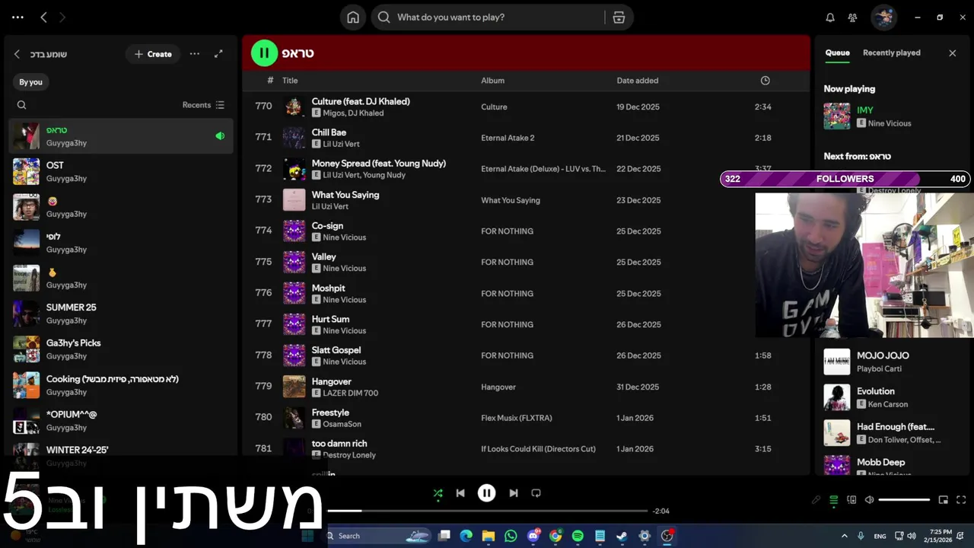This screenshot has height=548, width=974.
Task: Toggle repeat mode
Action: 536,493
